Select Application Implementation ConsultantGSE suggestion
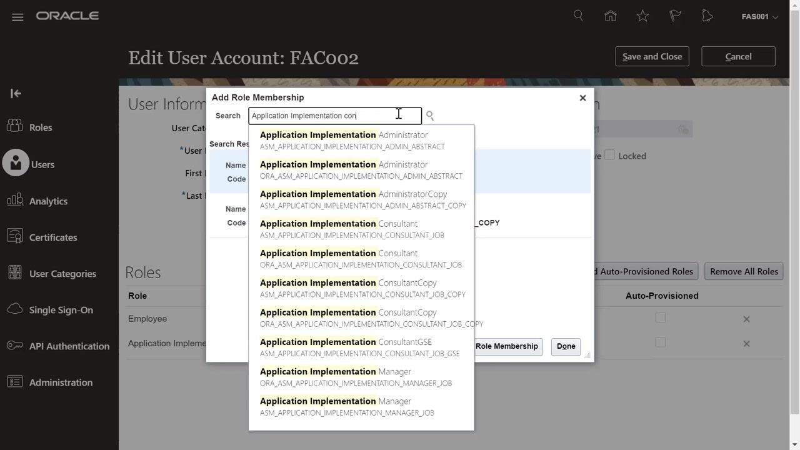Viewport: 800px width, 450px height. [361, 347]
